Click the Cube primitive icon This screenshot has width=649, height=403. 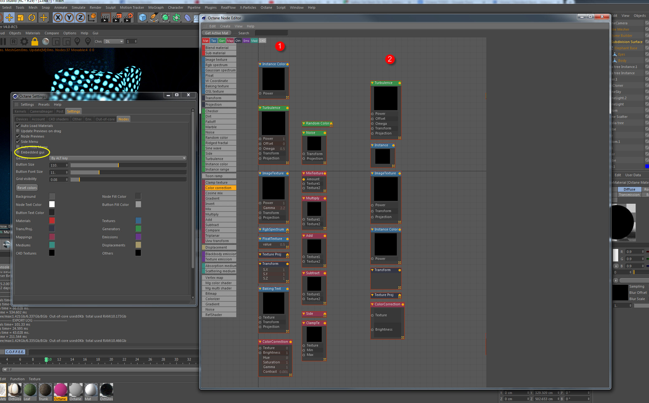[x=142, y=18]
